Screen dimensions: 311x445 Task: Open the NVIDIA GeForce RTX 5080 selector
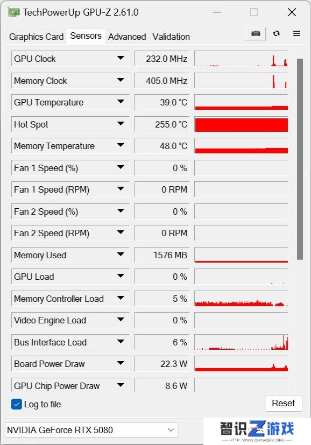pos(91,430)
